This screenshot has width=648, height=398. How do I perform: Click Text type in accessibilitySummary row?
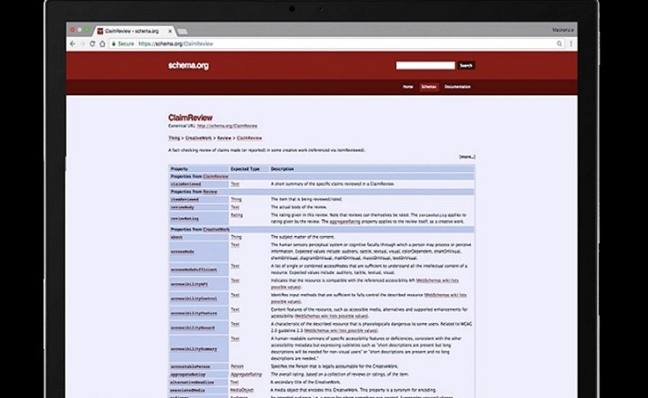point(235,339)
